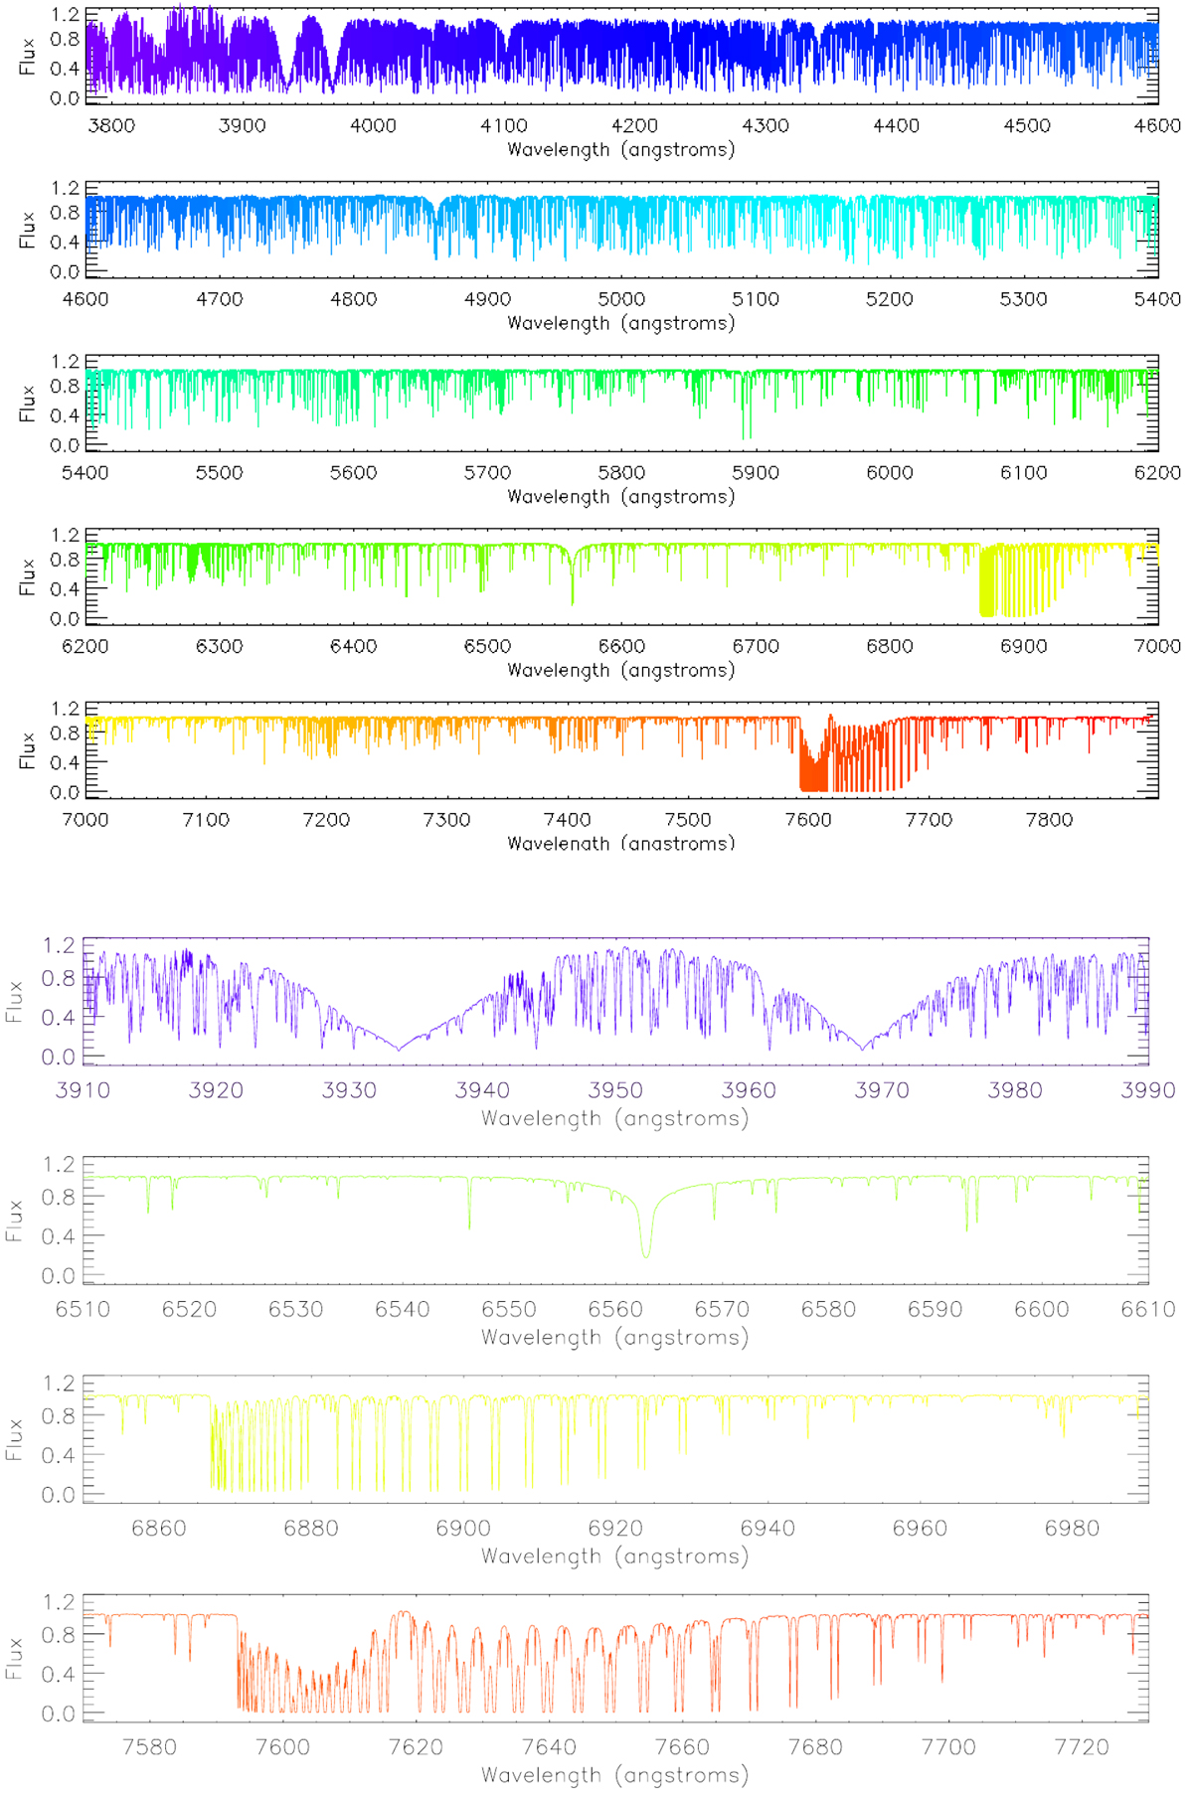This screenshot has height=1796, width=1193.
Task: Click the 5700 wavelength tick label
Action: click(x=487, y=473)
